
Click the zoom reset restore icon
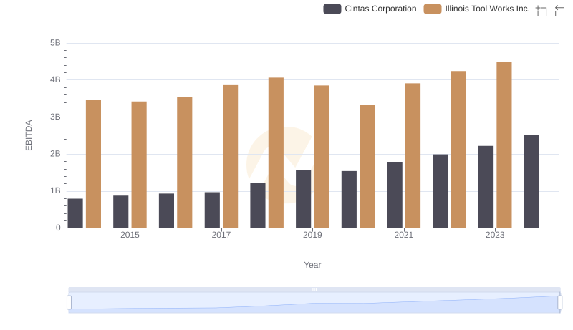tap(559, 11)
